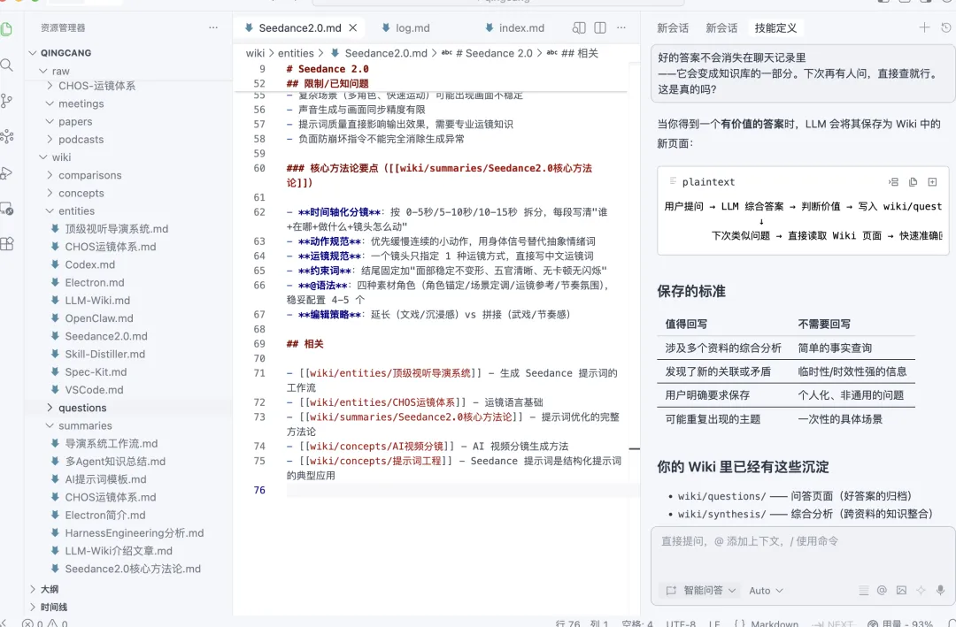Image resolution: width=956 pixels, height=627 pixels.
Task: Expand the 时间线 timeline section
Action: pos(54,608)
